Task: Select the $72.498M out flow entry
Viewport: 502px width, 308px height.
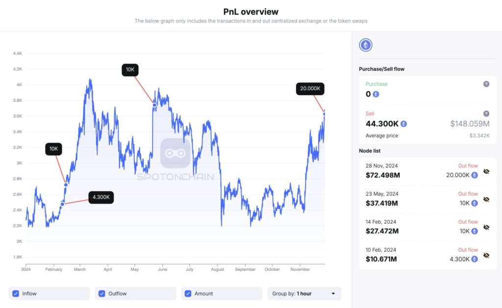Action: [x=382, y=175]
